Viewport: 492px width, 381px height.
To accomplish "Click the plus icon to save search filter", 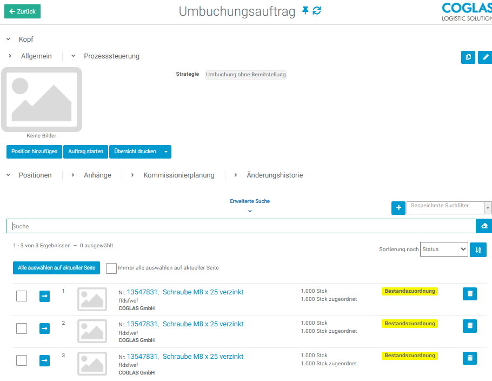I will 398,208.
